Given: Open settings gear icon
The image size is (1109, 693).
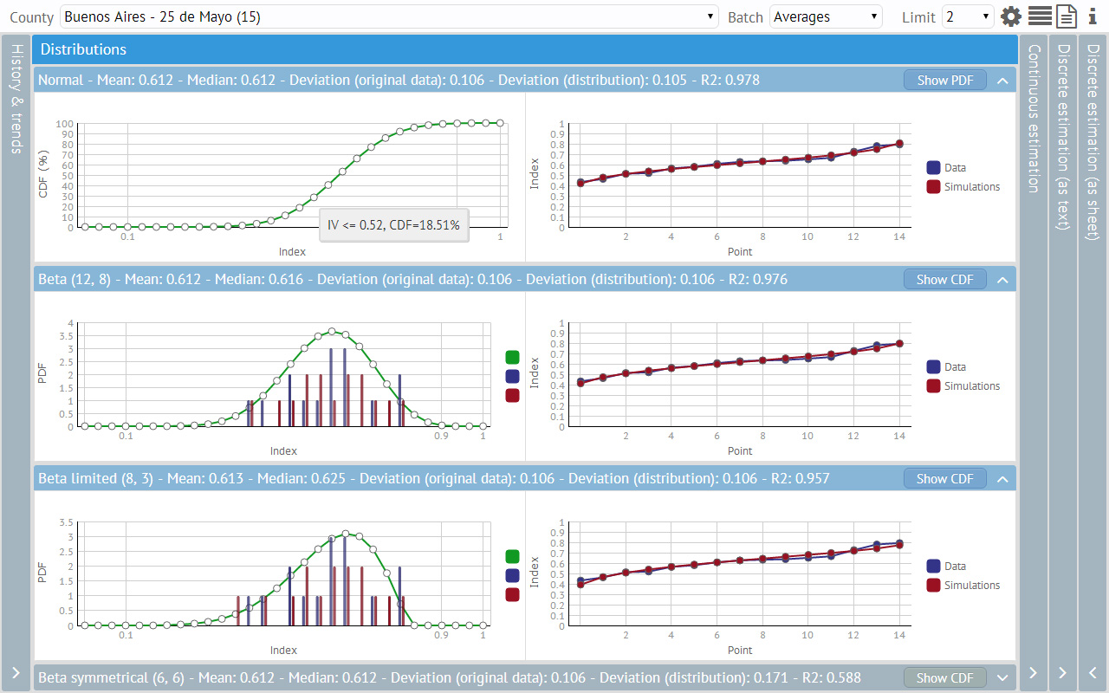Looking at the screenshot, I should (x=1011, y=16).
